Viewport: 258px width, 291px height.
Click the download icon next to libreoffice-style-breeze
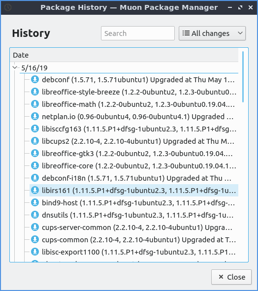coord(34,92)
